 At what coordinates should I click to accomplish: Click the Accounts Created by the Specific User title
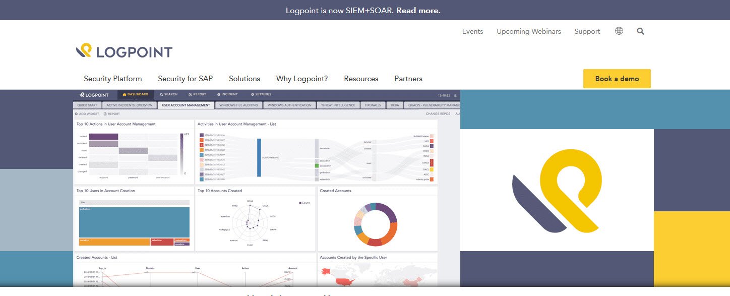tap(354, 257)
